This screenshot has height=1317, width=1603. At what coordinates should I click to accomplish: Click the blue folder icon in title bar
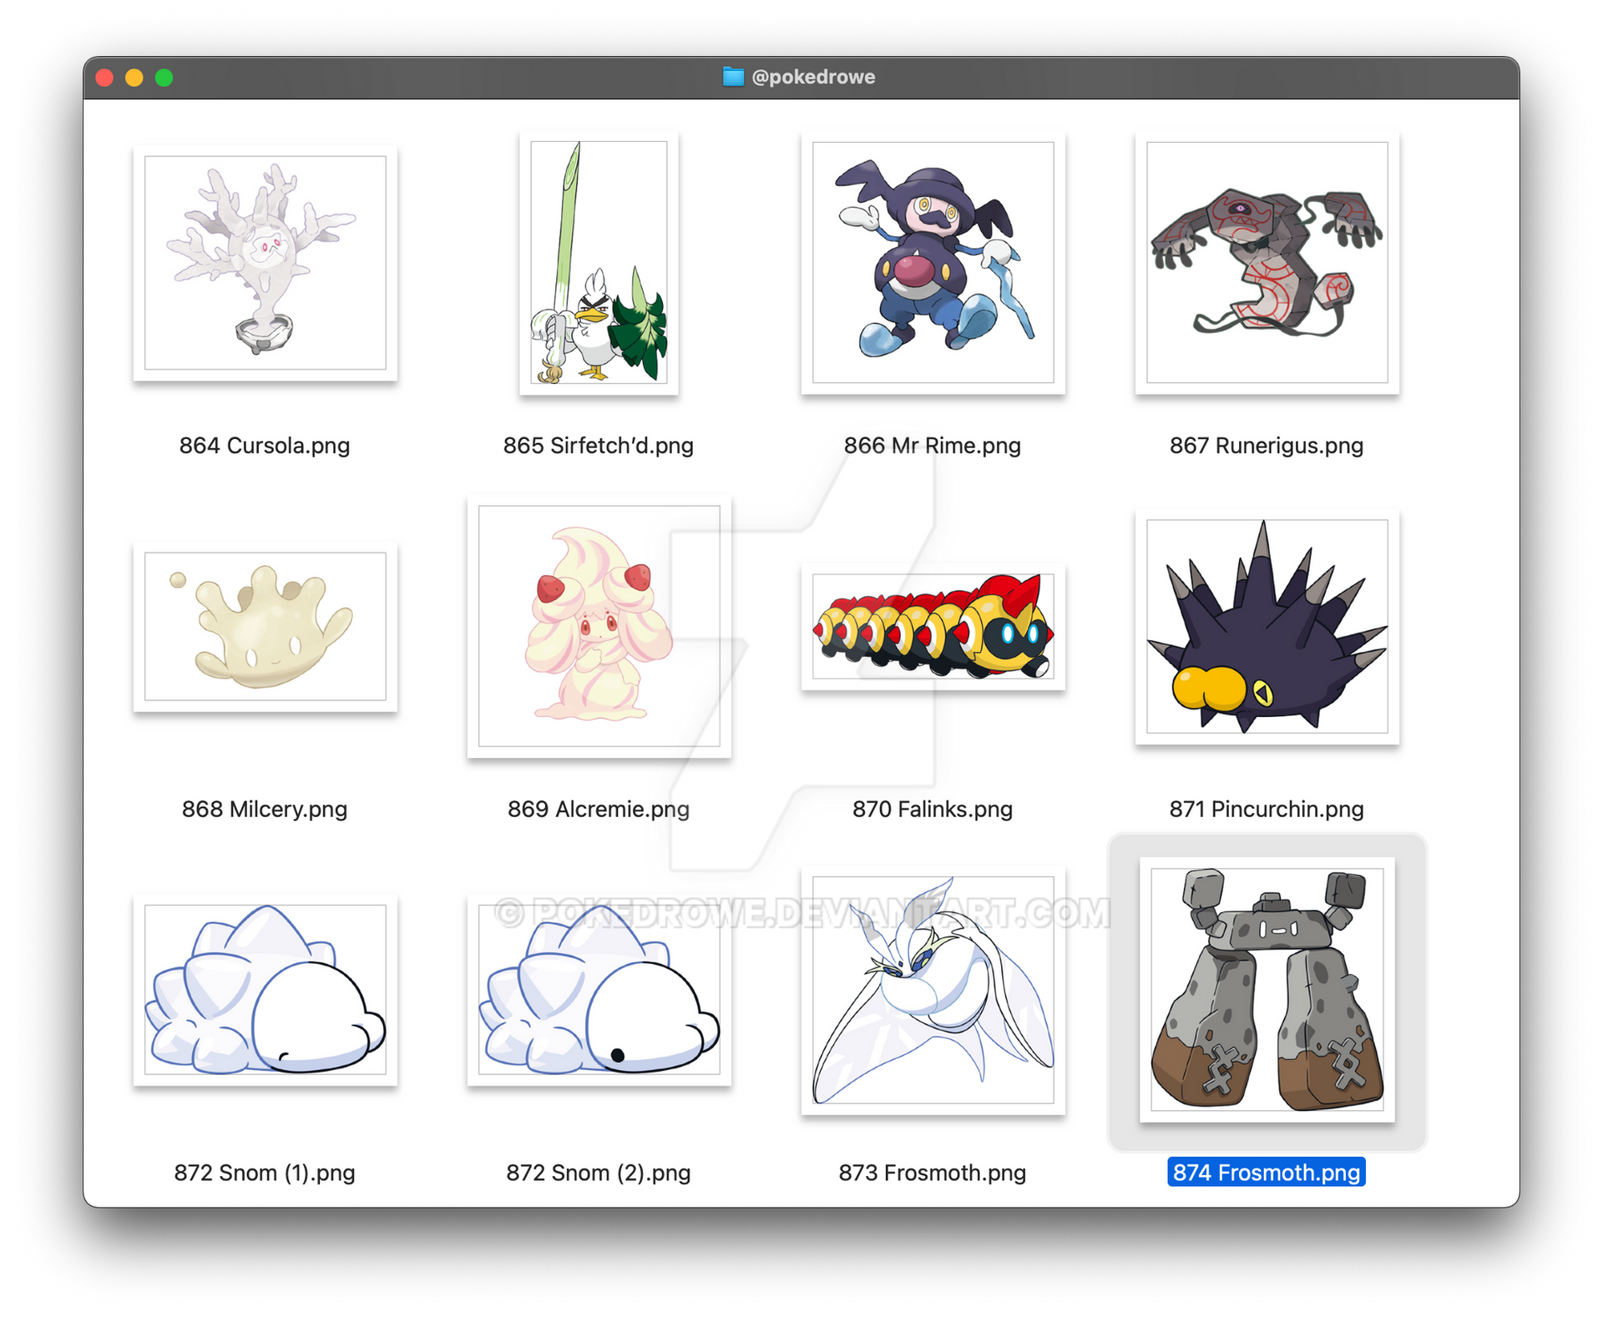733,77
